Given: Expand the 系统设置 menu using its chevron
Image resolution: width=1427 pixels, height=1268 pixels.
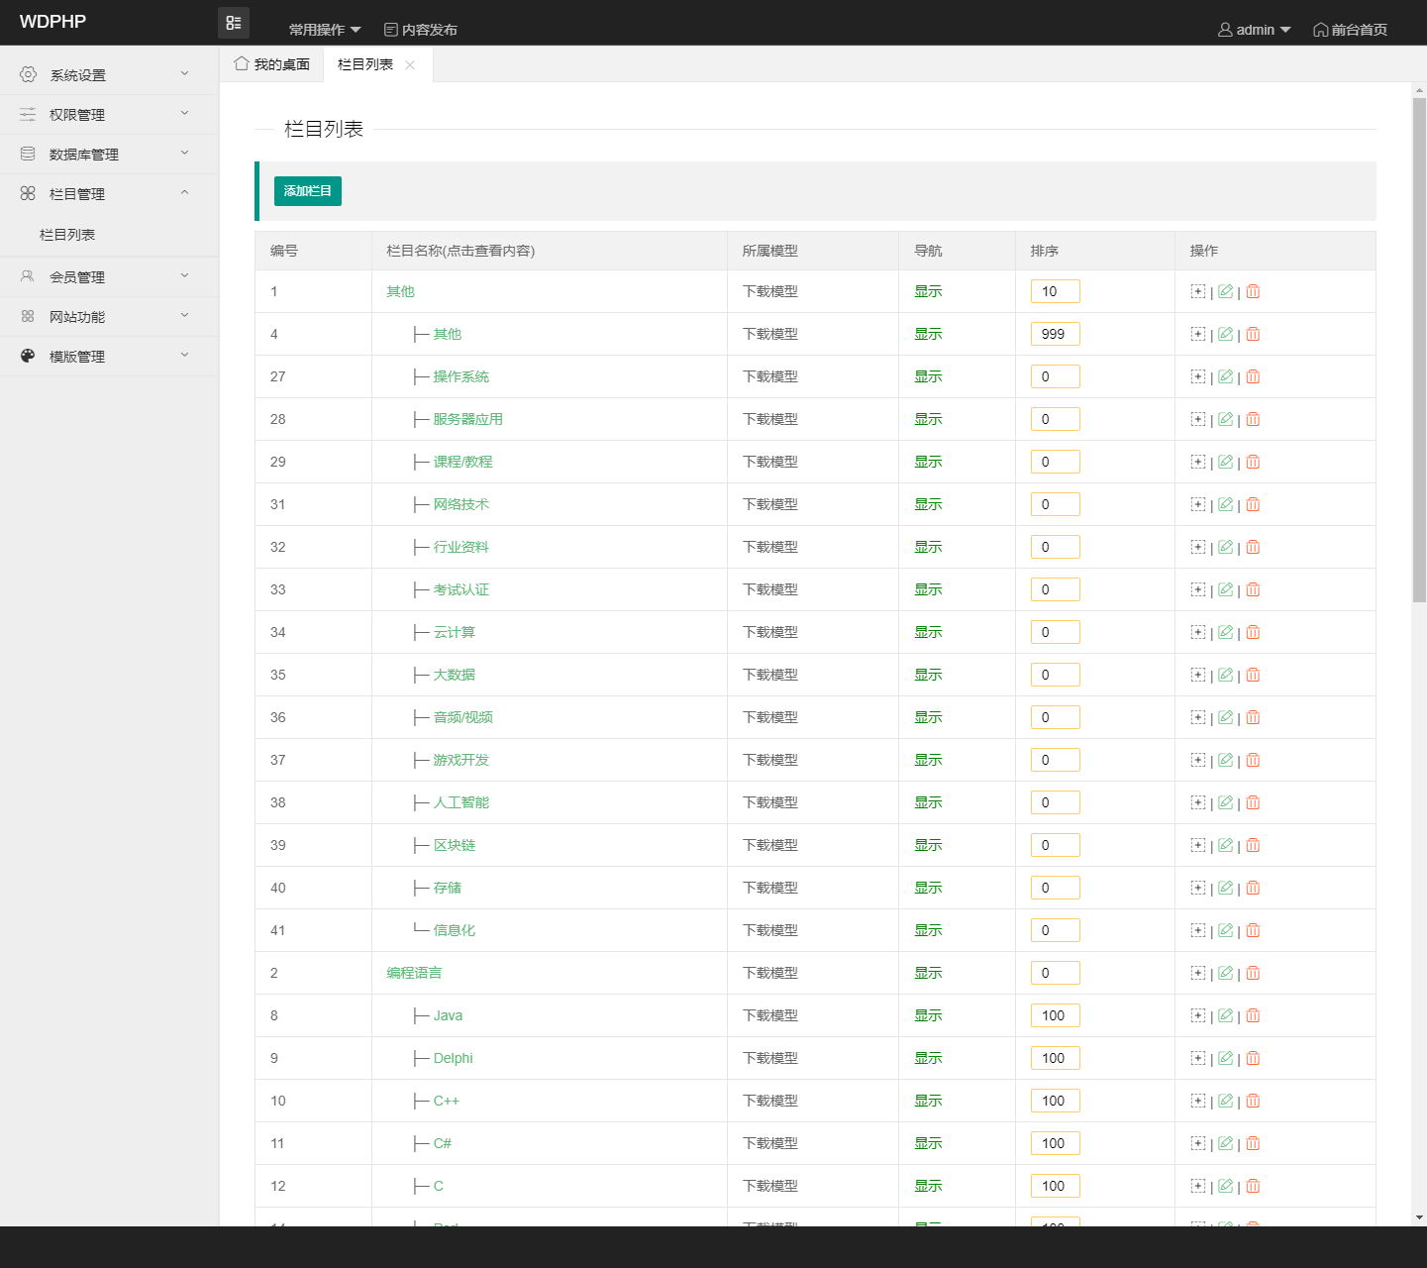Looking at the screenshot, I should pyautogui.click(x=184, y=73).
